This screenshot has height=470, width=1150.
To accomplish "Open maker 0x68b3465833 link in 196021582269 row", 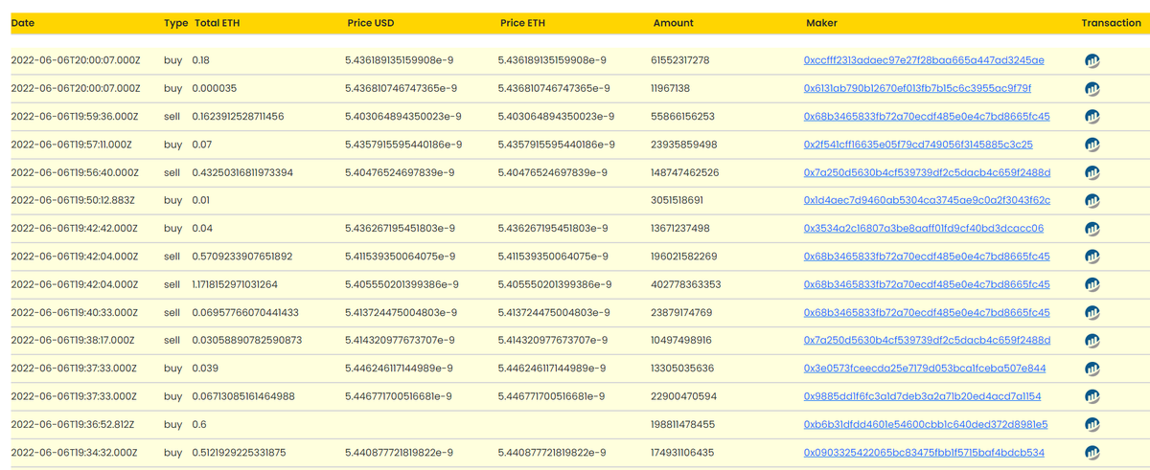I will 927,257.
